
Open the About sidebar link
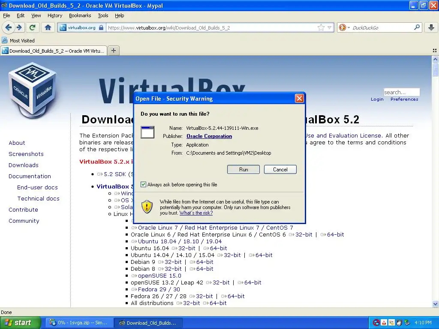(x=17, y=143)
